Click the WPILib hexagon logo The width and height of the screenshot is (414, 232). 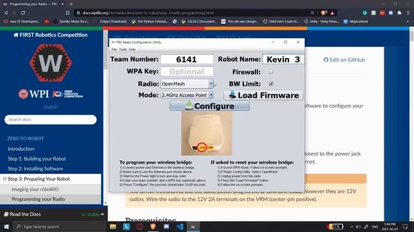(x=50, y=63)
